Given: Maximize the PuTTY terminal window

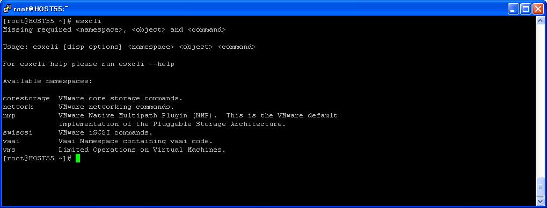Looking at the screenshot, I should tap(526, 9).
